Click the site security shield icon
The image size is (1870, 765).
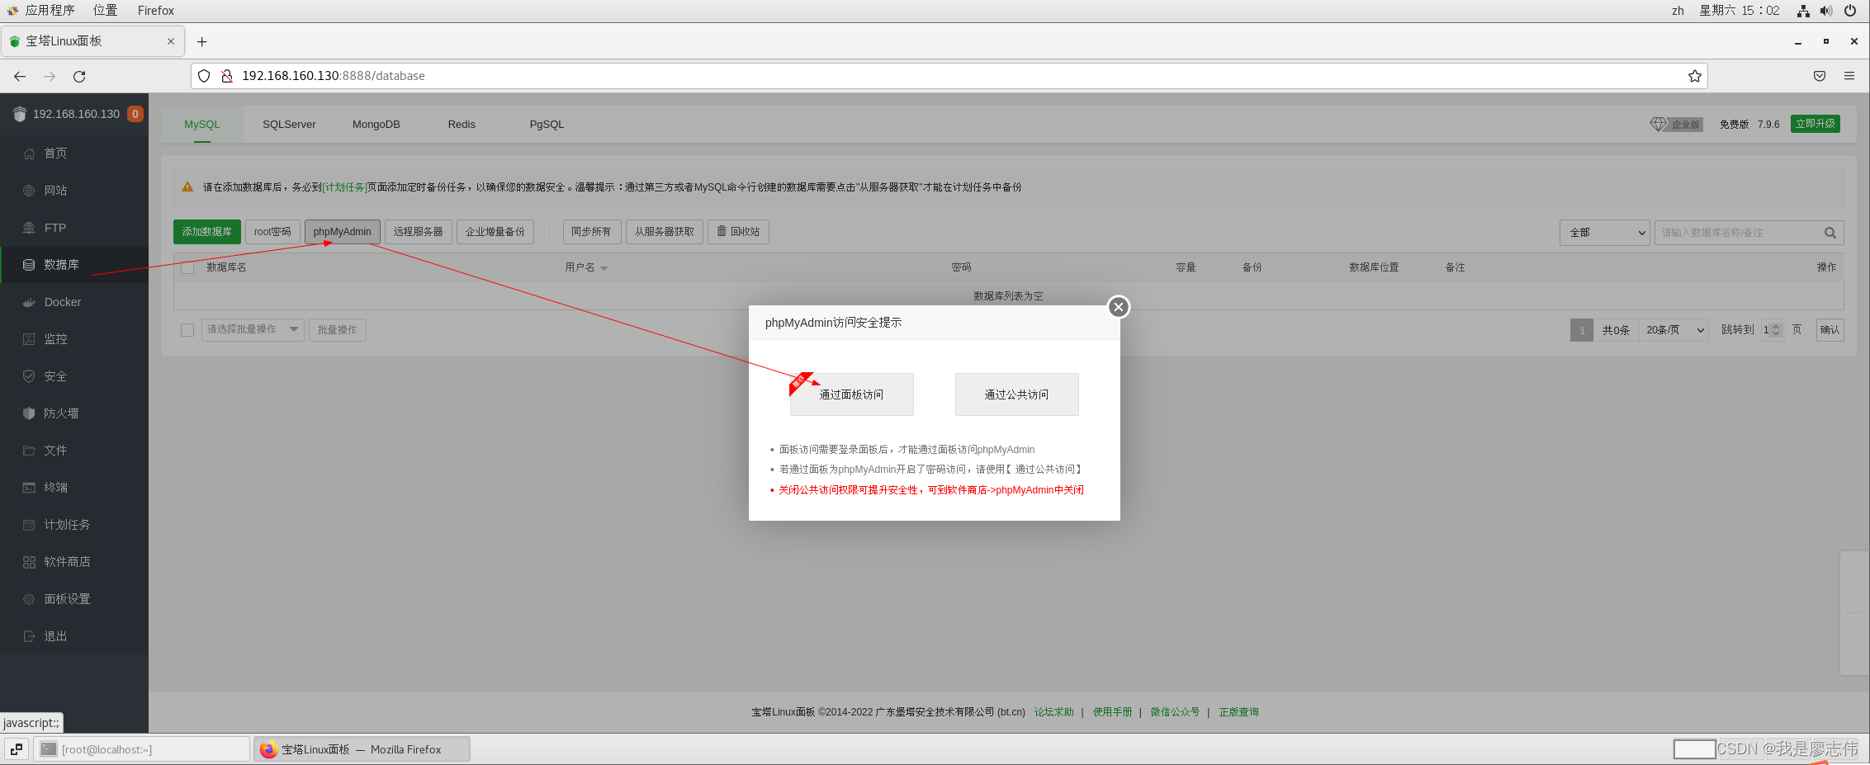(x=204, y=76)
